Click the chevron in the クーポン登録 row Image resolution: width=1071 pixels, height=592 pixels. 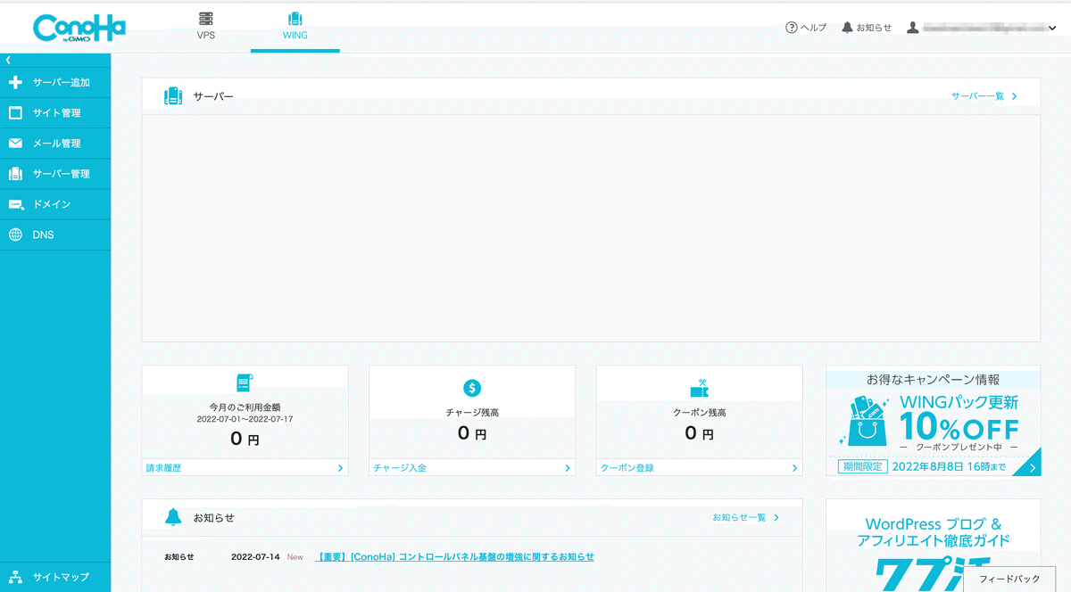point(794,467)
